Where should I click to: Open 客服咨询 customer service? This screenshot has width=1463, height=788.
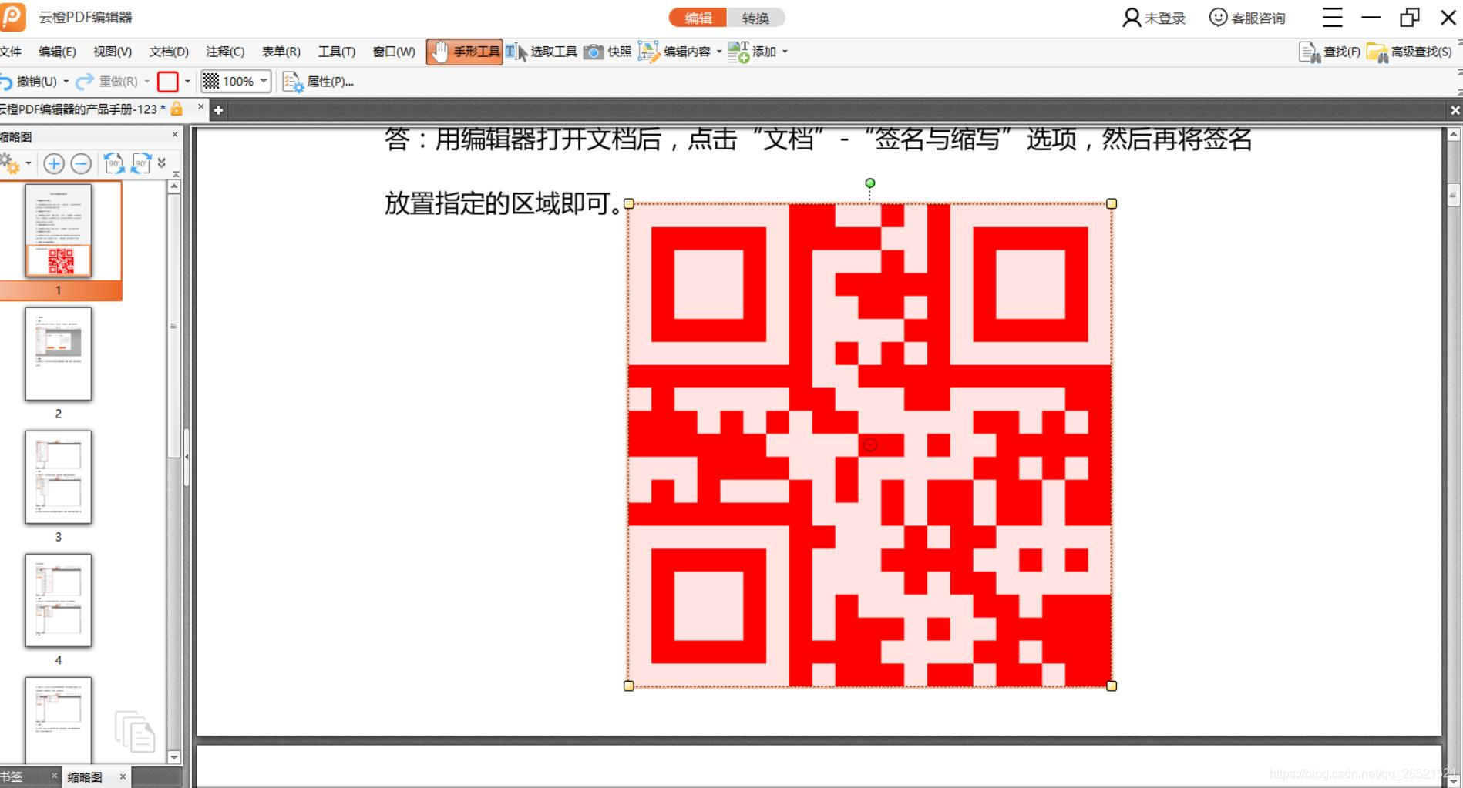1247,18
